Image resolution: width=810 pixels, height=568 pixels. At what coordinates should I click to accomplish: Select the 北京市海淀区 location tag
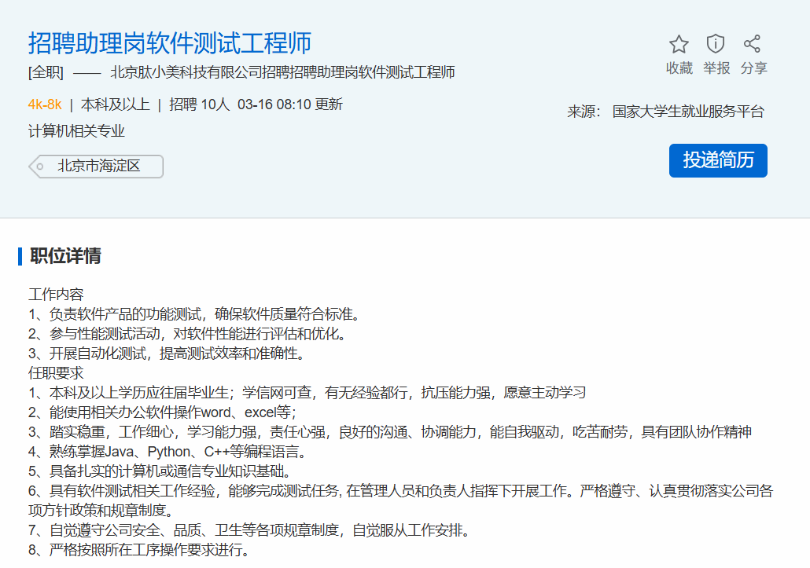click(x=98, y=166)
